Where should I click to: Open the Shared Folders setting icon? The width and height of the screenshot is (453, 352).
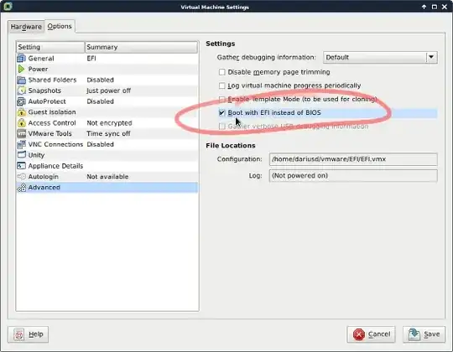pyautogui.click(x=21, y=80)
